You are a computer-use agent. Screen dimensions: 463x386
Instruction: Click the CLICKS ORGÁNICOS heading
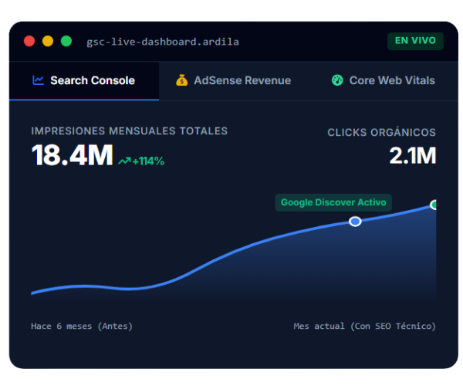(x=381, y=132)
